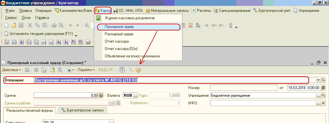Click the Open file folder icon

(14, 25)
